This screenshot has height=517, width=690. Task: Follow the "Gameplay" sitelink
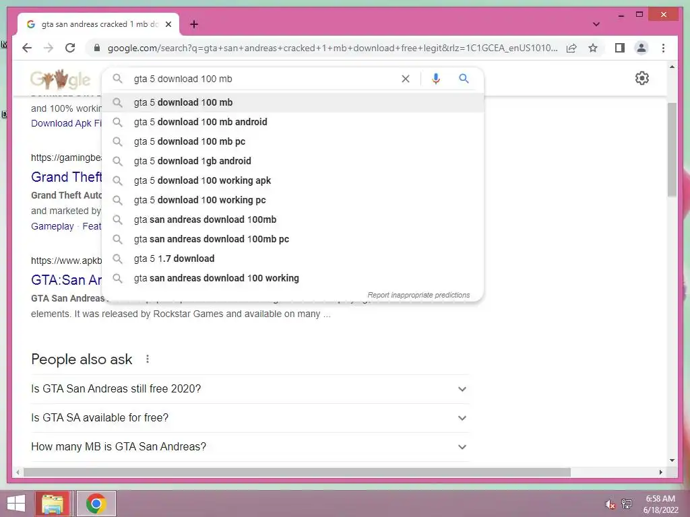click(x=53, y=226)
